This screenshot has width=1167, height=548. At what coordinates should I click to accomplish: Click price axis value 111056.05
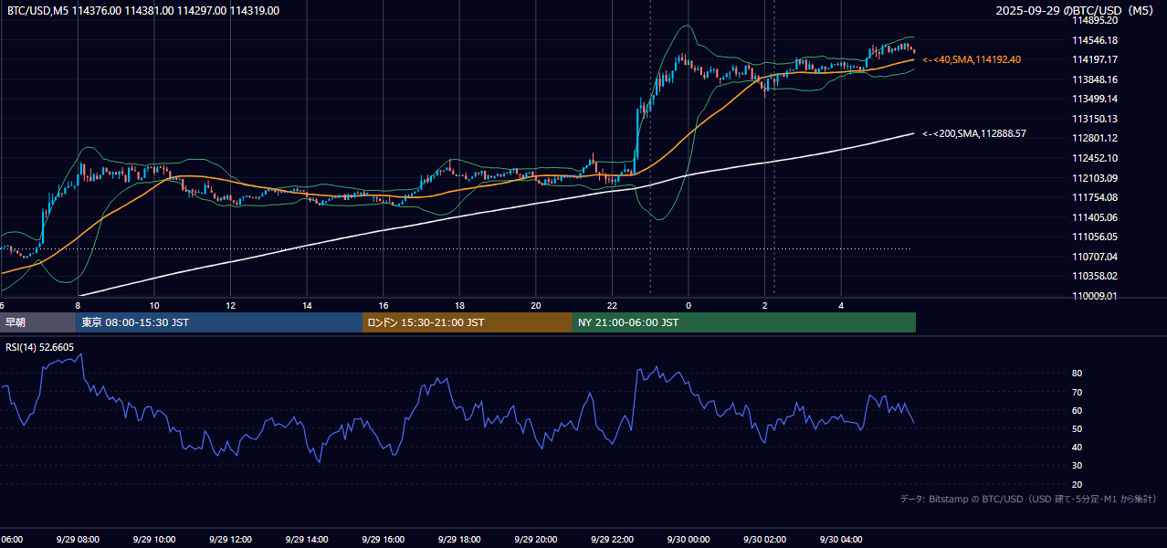pos(1097,237)
